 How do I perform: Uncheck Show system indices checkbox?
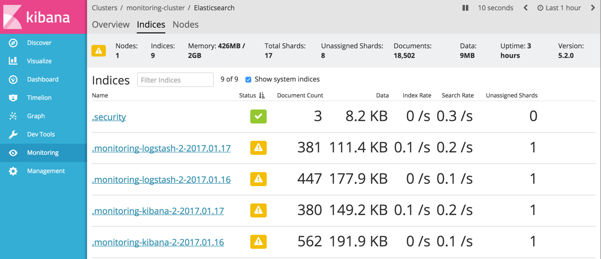248,80
